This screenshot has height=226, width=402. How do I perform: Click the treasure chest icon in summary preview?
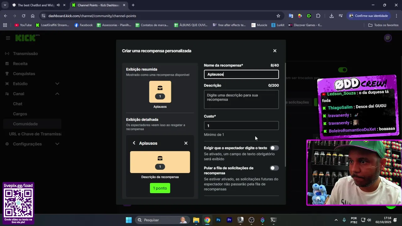click(x=160, y=88)
